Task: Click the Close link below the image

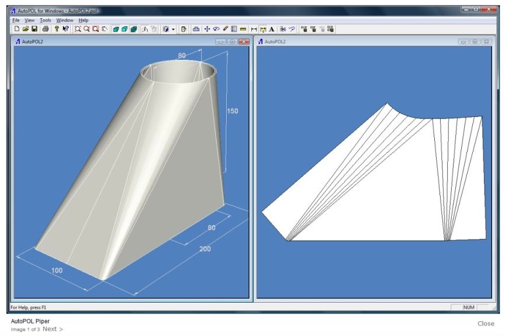Action: (485, 323)
